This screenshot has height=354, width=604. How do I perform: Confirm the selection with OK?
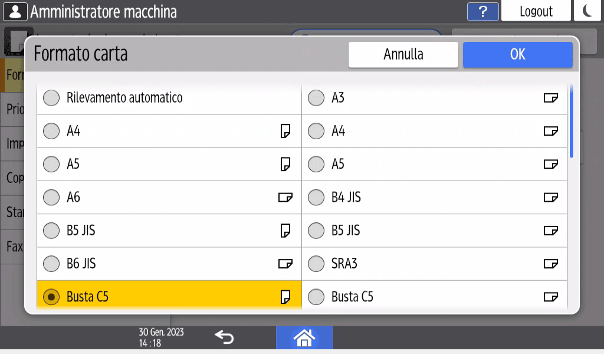pos(517,54)
